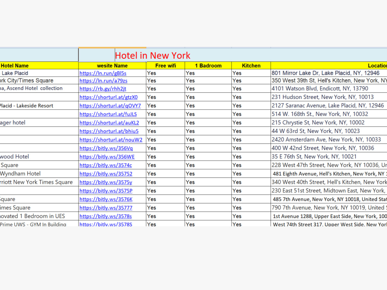This screenshot has width=387, height=290.
Task: Open the shorturl.at/gtzX0 link
Action: 108,97
